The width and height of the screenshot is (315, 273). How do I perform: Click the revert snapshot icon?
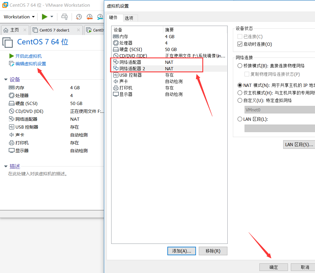coord(89,17)
